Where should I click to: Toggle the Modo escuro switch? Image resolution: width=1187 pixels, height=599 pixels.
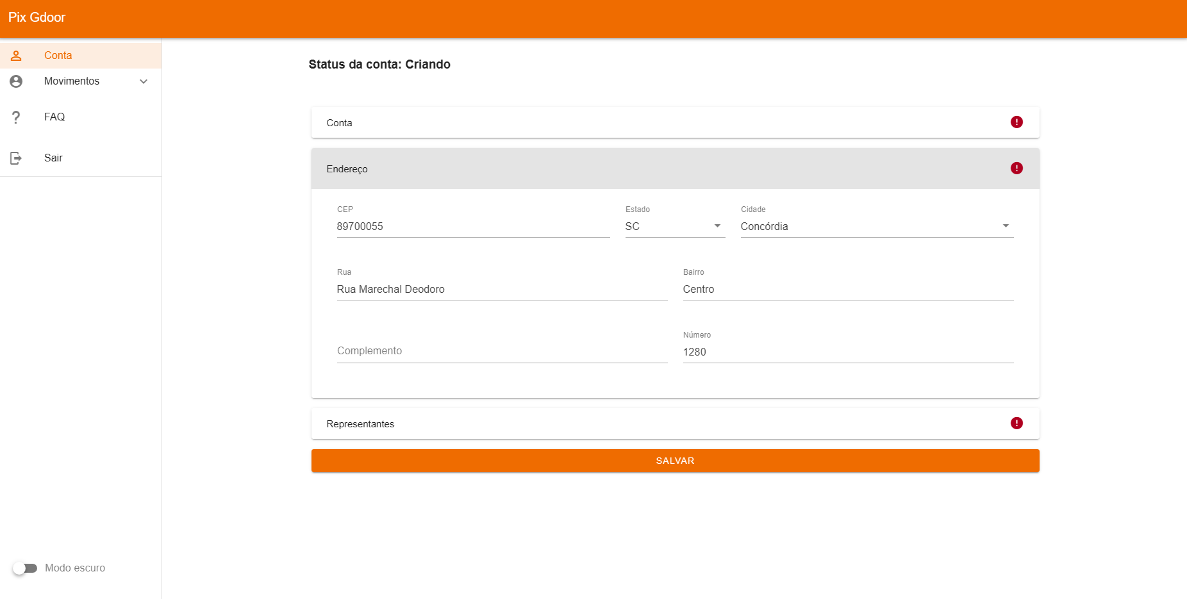25,568
